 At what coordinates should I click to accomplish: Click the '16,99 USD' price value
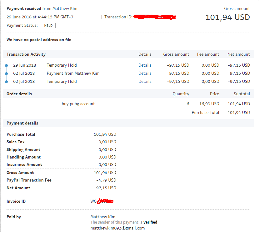209,104
